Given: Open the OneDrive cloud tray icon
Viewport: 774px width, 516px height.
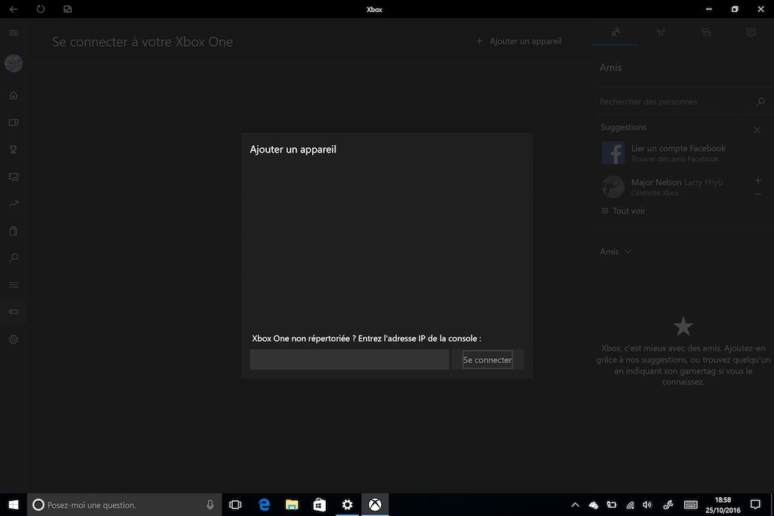Looking at the screenshot, I should 593,505.
